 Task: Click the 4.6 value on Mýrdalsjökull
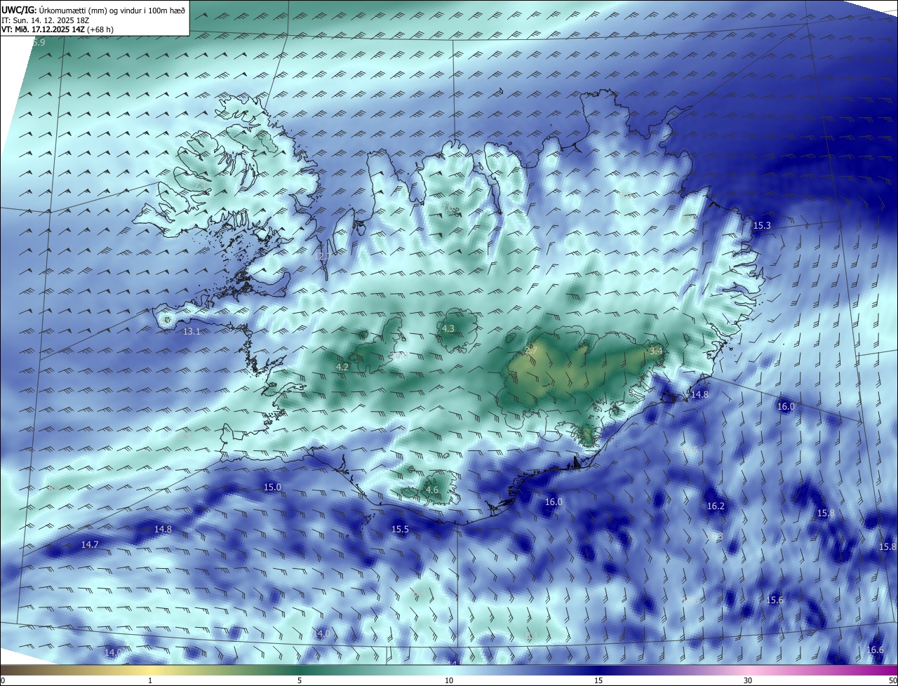coord(431,490)
